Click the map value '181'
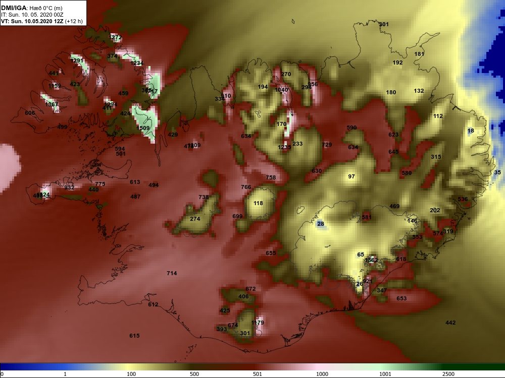Image resolution: width=505 pixels, height=378 pixels. point(419,54)
